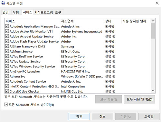The image size is (161, 122).
Task: Open help with the 도움말 button
Action: point(149,117)
